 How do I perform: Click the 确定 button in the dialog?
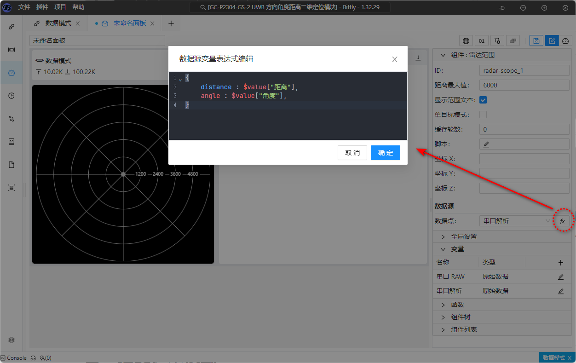point(385,153)
